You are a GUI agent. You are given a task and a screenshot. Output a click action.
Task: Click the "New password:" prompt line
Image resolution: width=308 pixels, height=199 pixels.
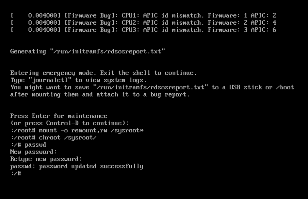(x=33, y=152)
